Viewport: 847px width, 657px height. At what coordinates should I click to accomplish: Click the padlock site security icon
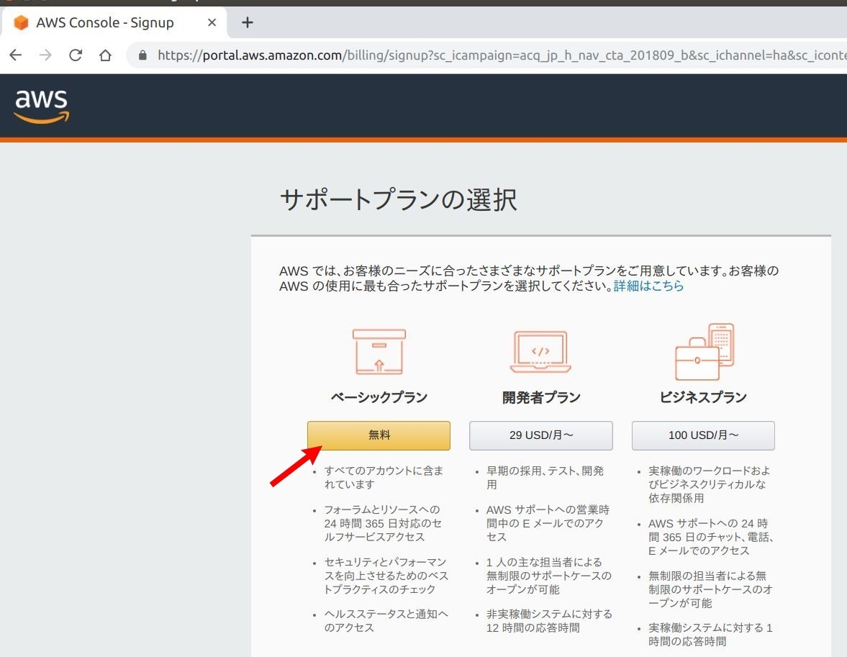click(x=142, y=55)
